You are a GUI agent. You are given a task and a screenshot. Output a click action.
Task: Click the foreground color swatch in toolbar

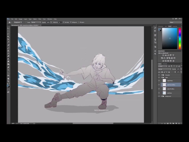pyautogui.click(x=8, y=85)
